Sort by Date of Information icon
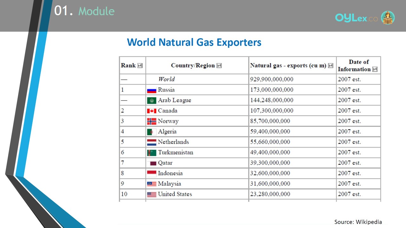This screenshot has width=406, height=228. (x=375, y=69)
